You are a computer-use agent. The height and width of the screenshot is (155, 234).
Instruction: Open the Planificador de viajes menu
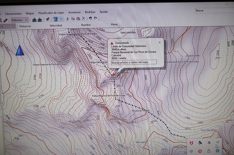tap(51, 13)
